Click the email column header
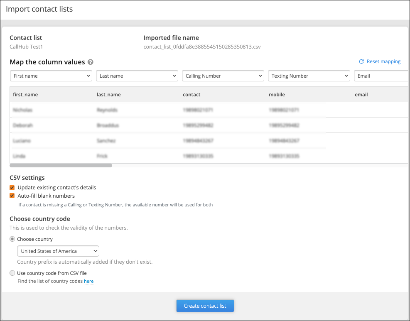Image resolution: width=410 pixels, height=321 pixels. [361, 95]
